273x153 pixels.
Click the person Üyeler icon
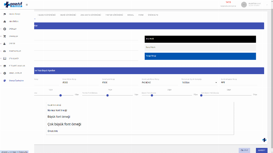(x=5, y=44)
